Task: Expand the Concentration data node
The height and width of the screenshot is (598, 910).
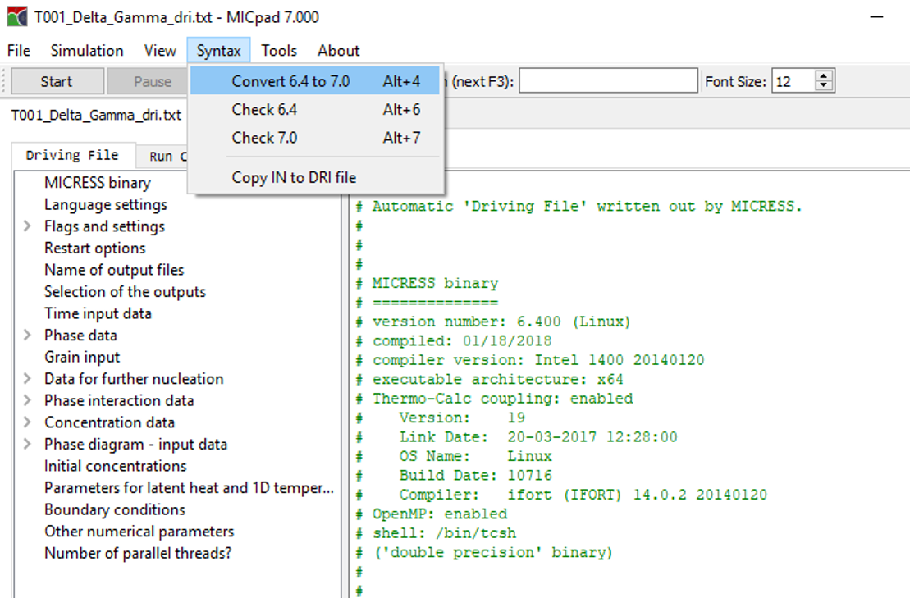Action: point(28,422)
